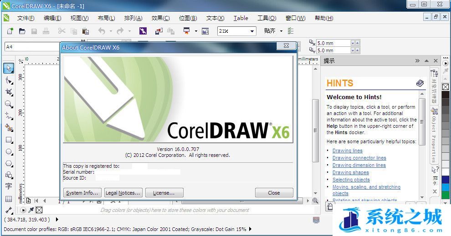Open the 效果(C) menu
Screen dimensions: 451x236
click(x=160, y=18)
